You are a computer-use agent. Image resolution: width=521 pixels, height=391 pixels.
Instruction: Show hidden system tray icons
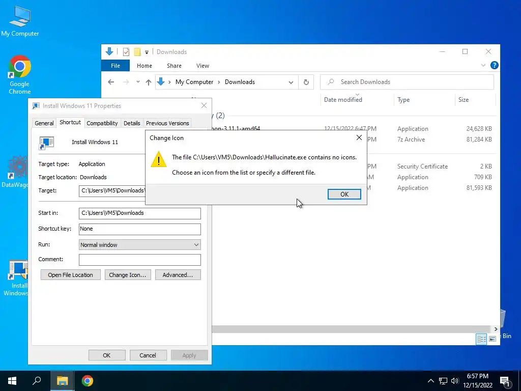[x=430, y=381]
